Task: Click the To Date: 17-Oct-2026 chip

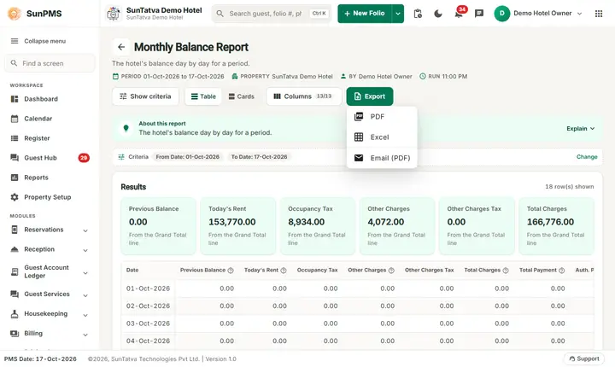Action: (x=259, y=157)
